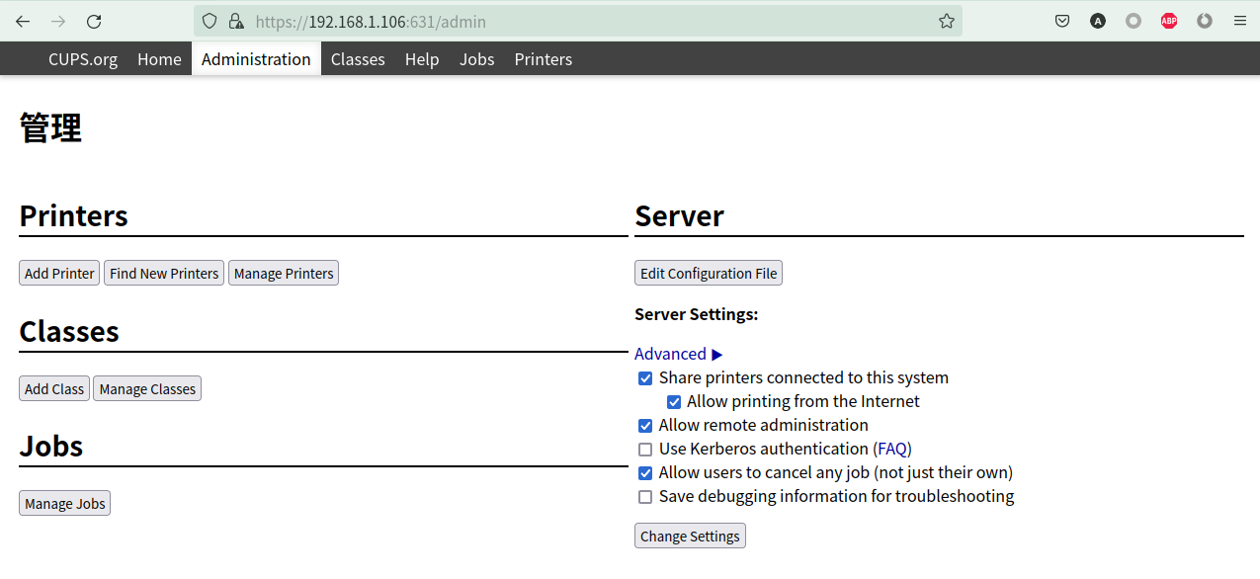The width and height of the screenshot is (1260, 579).
Task: Switch to the Printers tab
Action: pos(543,59)
